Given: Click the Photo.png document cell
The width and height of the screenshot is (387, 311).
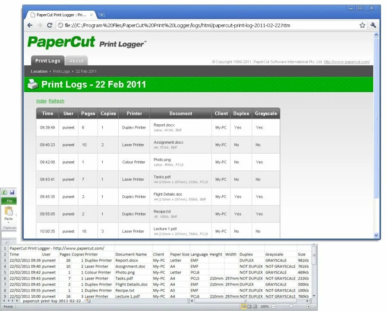Looking at the screenshot, I should (181, 162).
